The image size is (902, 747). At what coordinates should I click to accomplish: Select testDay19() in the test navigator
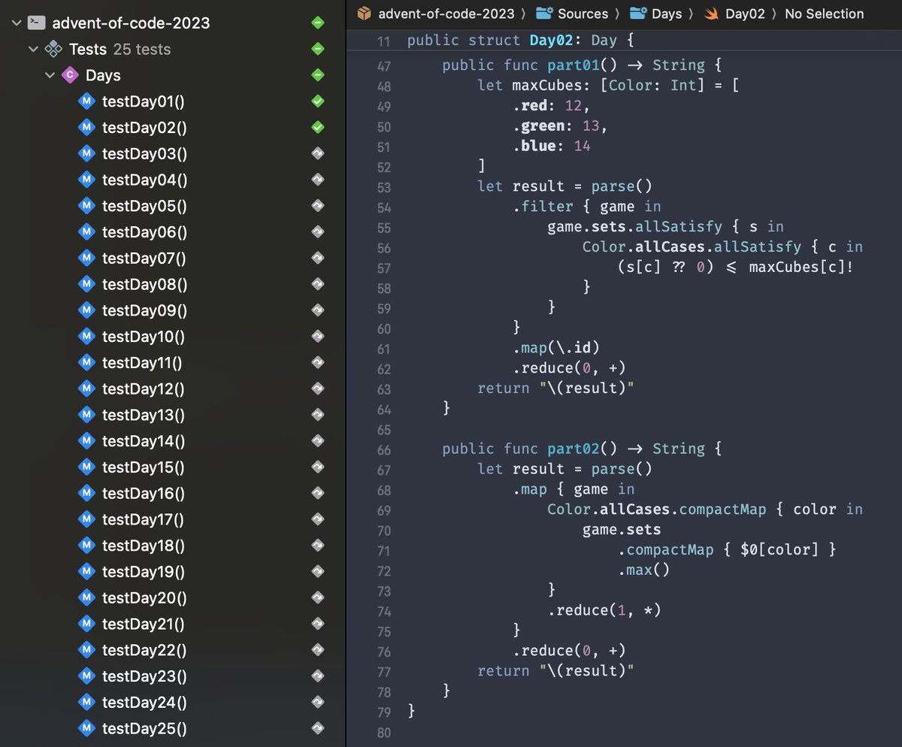pos(144,572)
